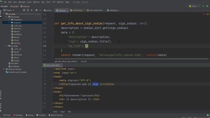Open the Help menu

tap(67, 2)
